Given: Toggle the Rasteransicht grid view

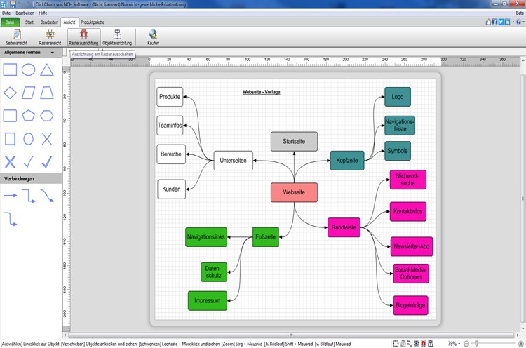Looking at the screenshot, I should 50,37.
